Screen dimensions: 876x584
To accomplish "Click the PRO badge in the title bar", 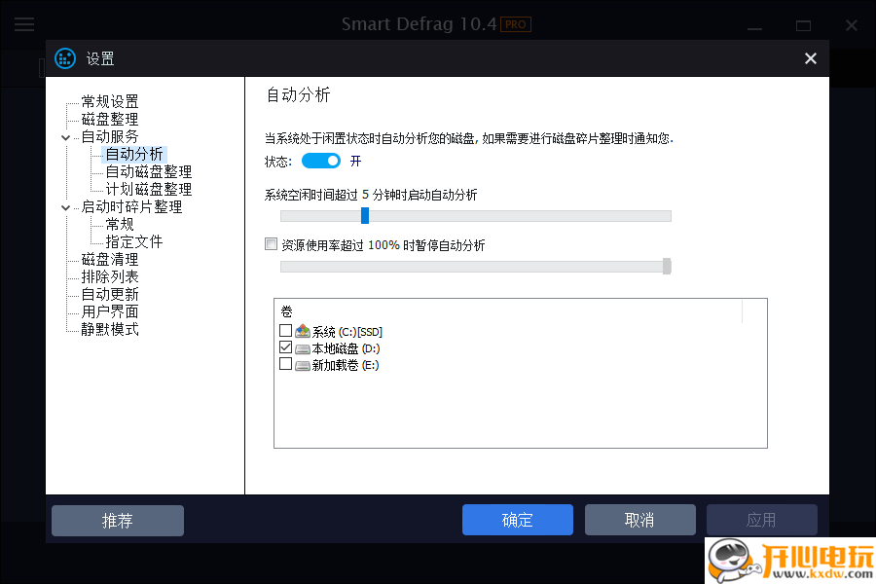I will coord(515,24).
